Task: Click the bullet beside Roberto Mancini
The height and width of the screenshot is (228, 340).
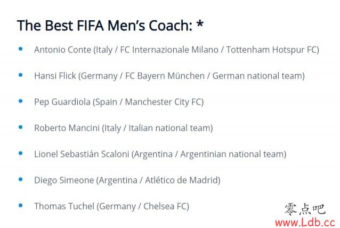Action: pyautogui.click(x=21, y=127)
